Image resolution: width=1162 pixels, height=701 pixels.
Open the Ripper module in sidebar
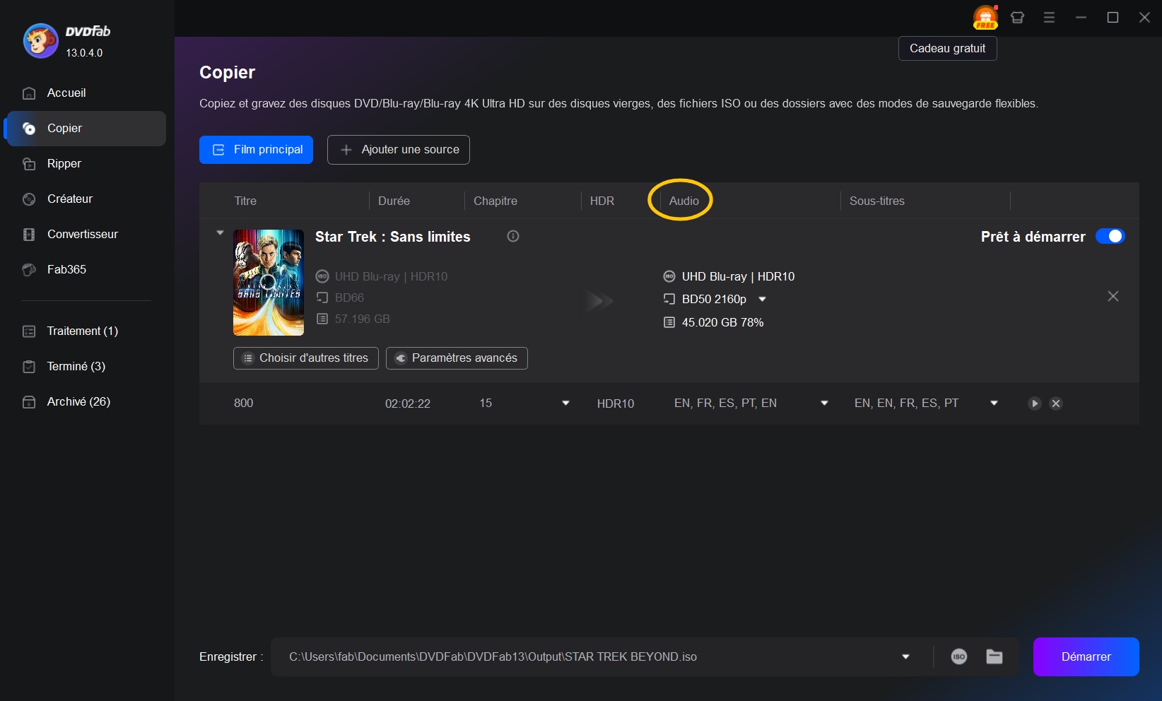(64, 163)
